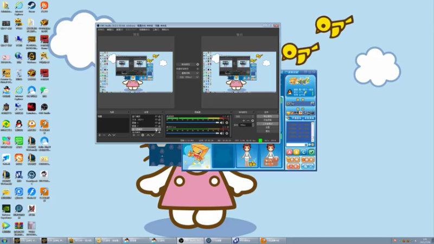Click the Transition button between preview and output
Image resolution: width=434 pixels, height=244 pixels.
coord(186,64)
